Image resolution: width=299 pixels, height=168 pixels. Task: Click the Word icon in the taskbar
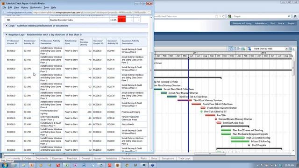point(84,165)
